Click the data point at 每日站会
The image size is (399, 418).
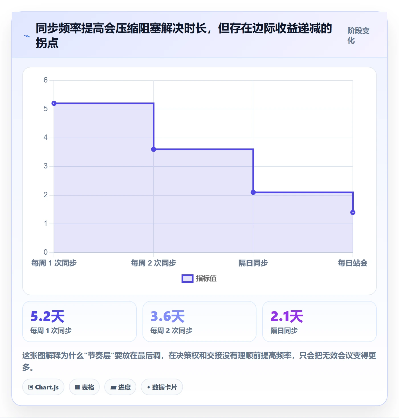click(x=353, y=212)
